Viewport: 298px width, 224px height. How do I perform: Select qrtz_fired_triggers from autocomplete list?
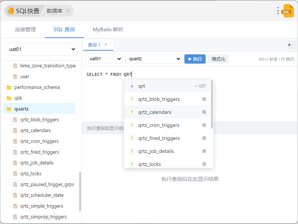click(159, 138)
